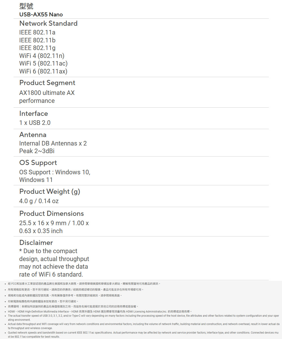Select the Product Segment heading
Viewport: 282px width, 339px height.
click(x=47, y=83)
